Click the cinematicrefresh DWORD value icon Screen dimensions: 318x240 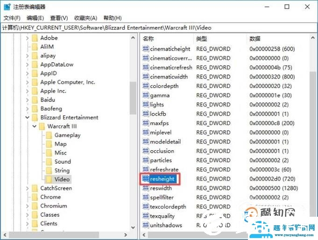point(146,67)
